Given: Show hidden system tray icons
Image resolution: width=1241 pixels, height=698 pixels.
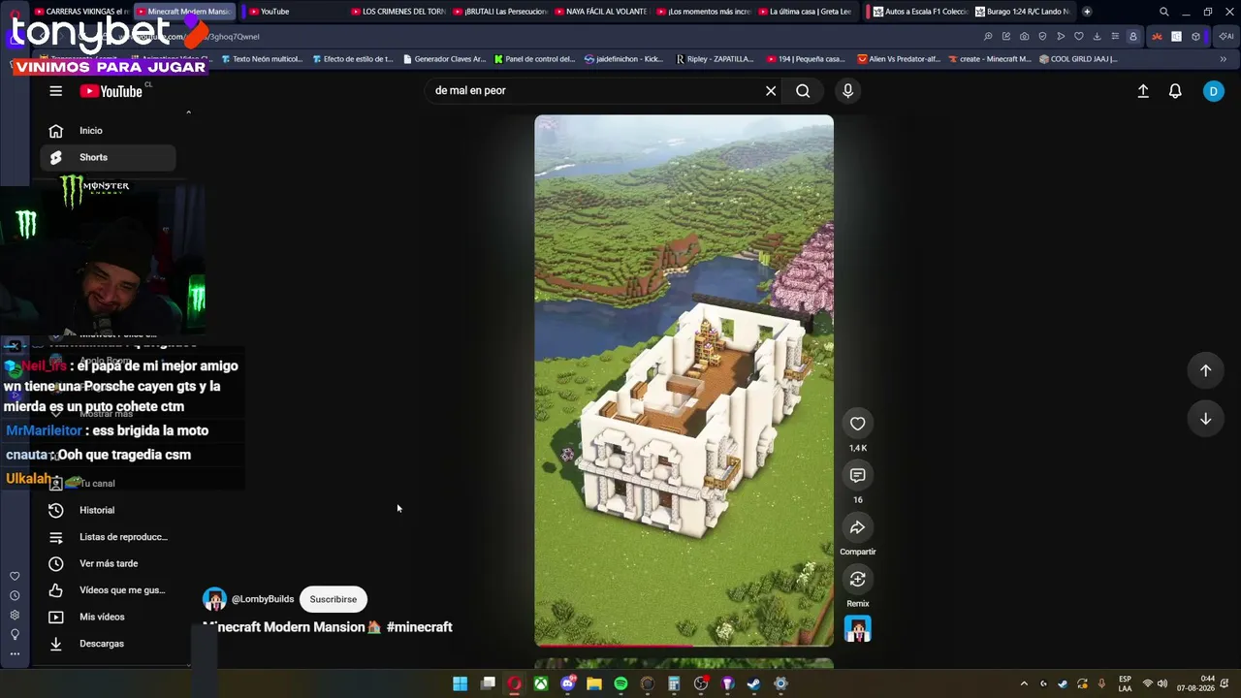Looking at the screenshot, I should [x=1024, y=684].
